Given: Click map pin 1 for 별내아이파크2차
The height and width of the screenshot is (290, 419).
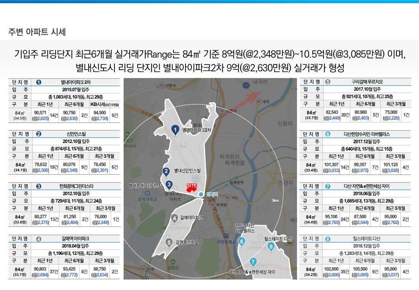Looking at the screenshot, I should pyautogui.click(x=175, y=130).
